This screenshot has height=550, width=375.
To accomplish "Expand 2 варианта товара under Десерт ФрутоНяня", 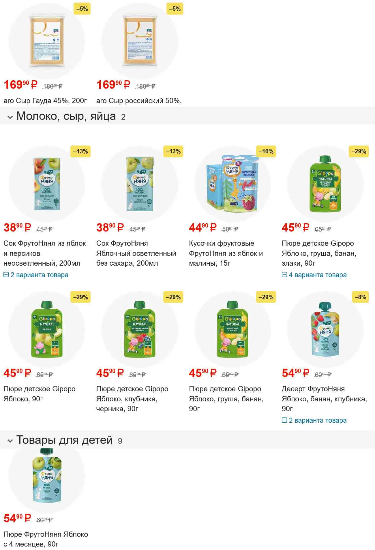I will coord(314,420).
